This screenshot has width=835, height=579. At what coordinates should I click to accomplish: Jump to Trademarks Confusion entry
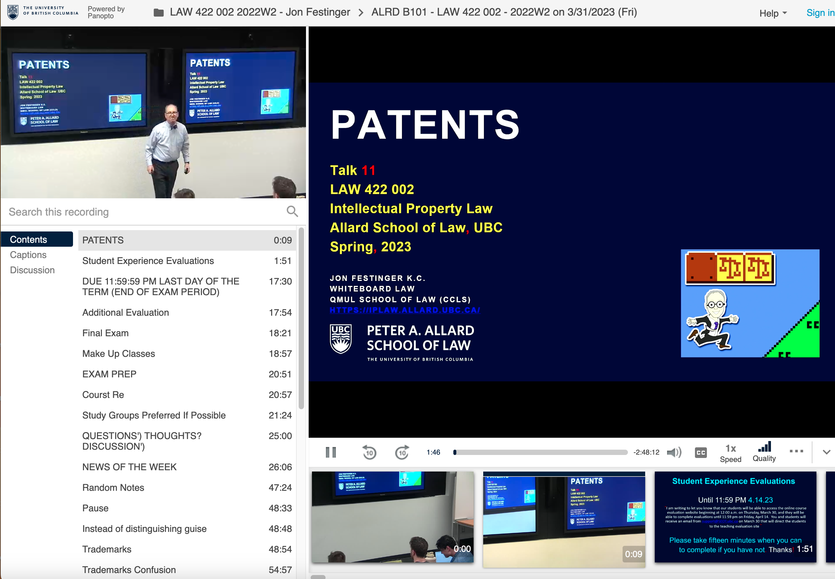click(187, 570)
